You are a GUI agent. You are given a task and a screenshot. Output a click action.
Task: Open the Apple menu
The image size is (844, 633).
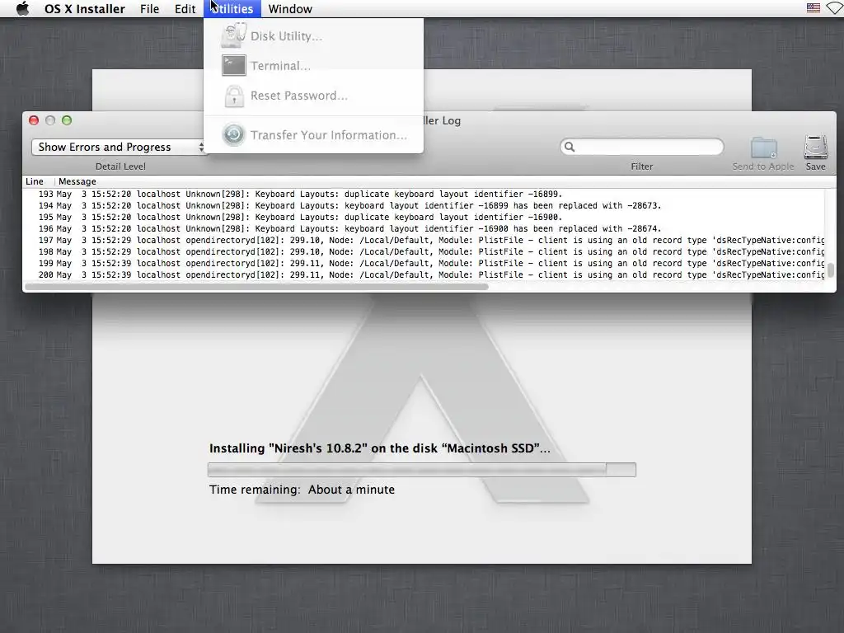tap(22, 8)
